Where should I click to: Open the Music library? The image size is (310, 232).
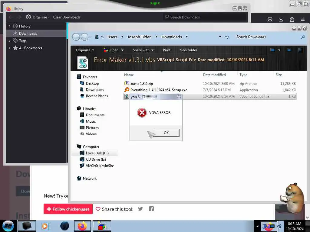[91, 121]
